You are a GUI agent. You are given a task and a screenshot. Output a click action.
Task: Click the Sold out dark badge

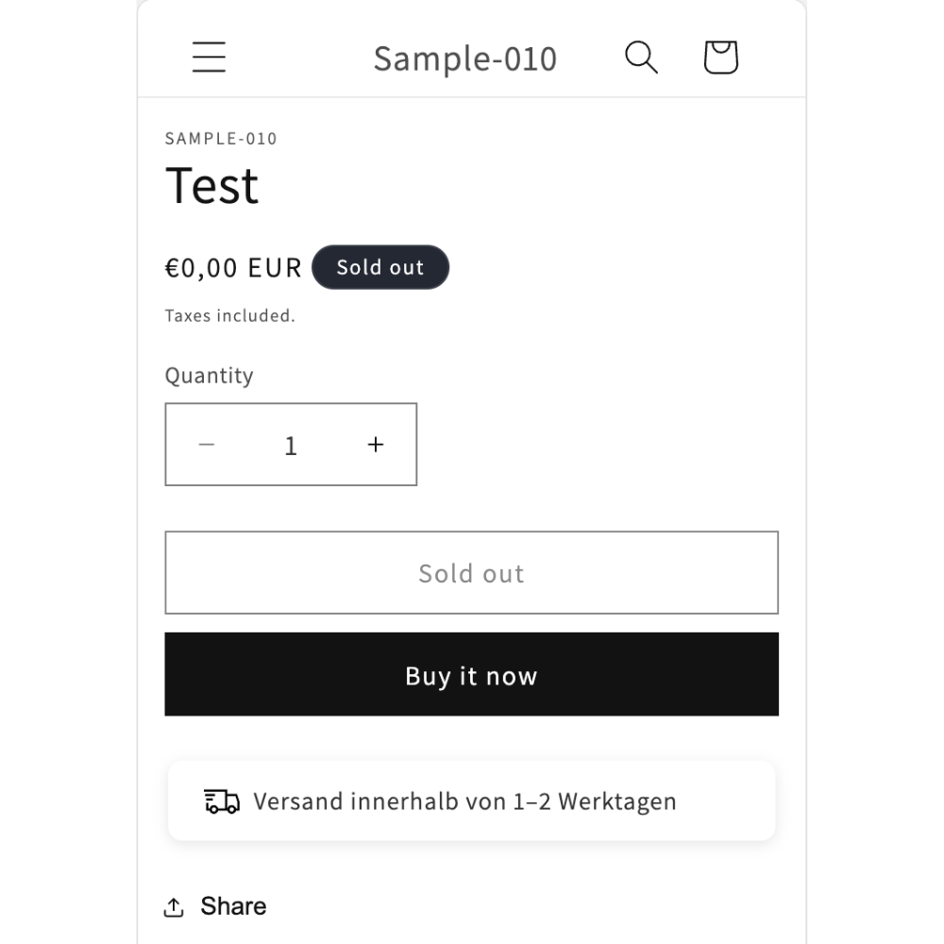380,267
